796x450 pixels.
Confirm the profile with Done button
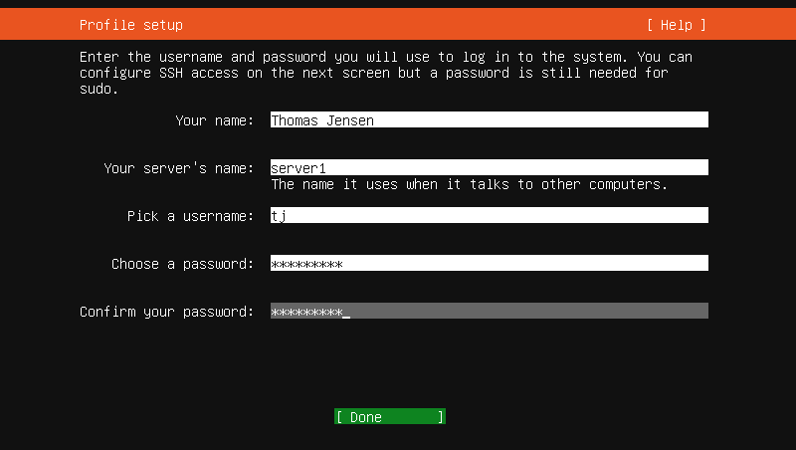pyautogui.click(x=390, y=416)
